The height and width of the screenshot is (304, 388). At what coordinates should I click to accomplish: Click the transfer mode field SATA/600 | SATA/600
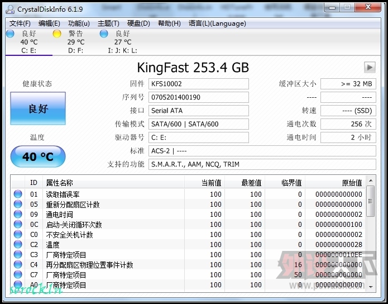(198, 124)
